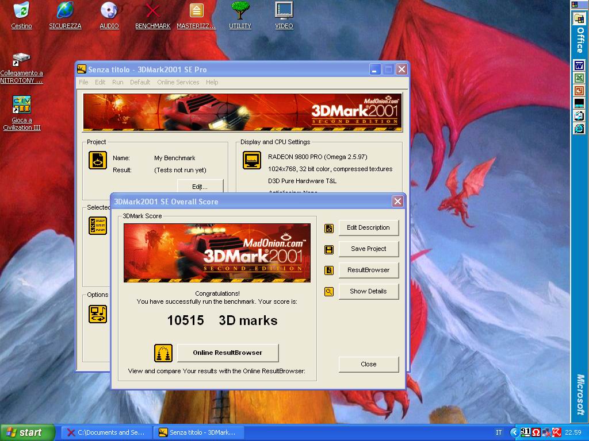The image size is (589, 441).
Task: Click the IT language indicator
Action: [x=499, y=432]
